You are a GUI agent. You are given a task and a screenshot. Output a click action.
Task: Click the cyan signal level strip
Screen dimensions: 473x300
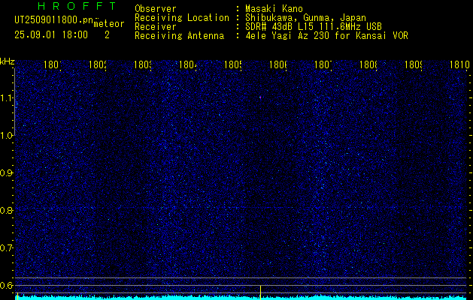point(241,298)
